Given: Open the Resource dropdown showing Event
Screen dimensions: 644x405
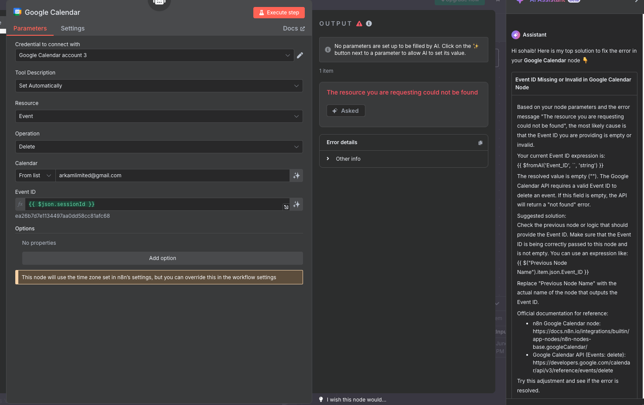Looking at the screenshot, I should 159,116.
